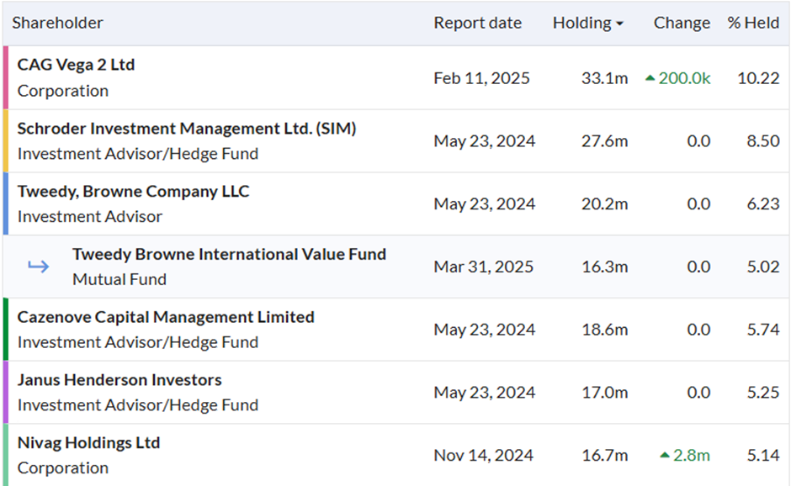791x486 pixels.
Task: Sort table by Report date header
Action: click(478, 23)
